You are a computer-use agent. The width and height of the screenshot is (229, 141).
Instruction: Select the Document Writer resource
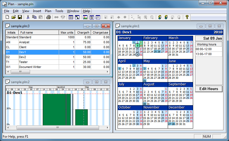tap(30, 67)
